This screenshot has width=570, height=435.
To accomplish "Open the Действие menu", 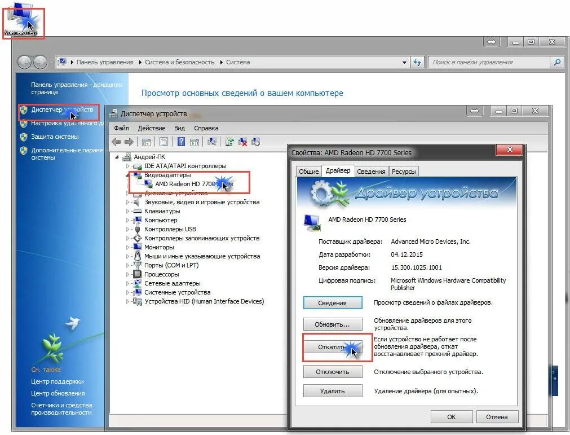I will pyautogui.click(x=152, y=128).
